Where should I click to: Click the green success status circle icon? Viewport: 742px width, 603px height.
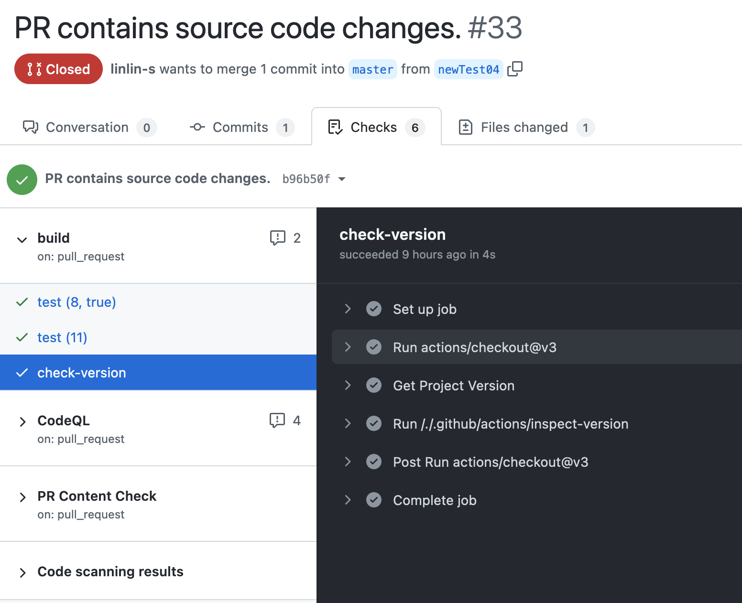click(x=22, y=180)
